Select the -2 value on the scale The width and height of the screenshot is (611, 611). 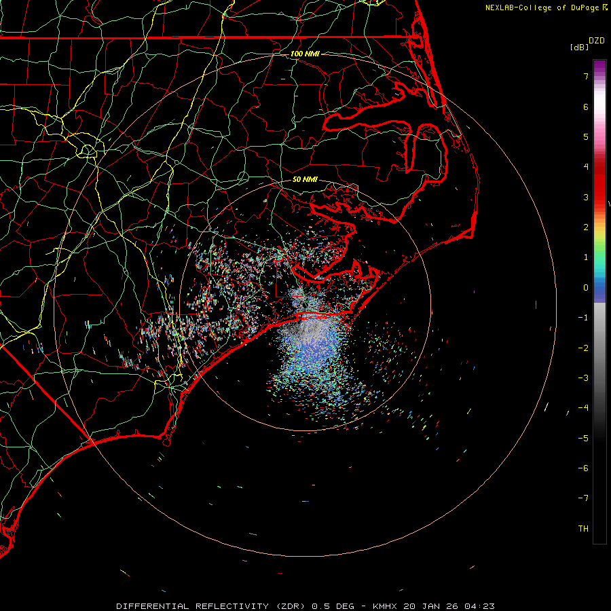(583, 348)
